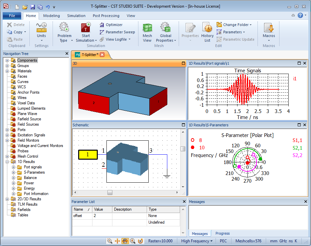Click the Save All icon in quick access toolbar
Image resolution: width=311 pixels, height=246 pixels.
point(40,7)
